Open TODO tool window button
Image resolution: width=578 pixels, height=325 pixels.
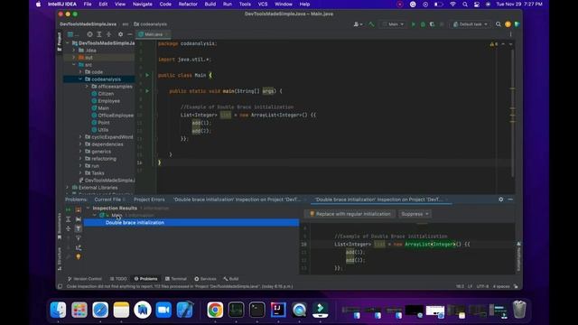118,279
